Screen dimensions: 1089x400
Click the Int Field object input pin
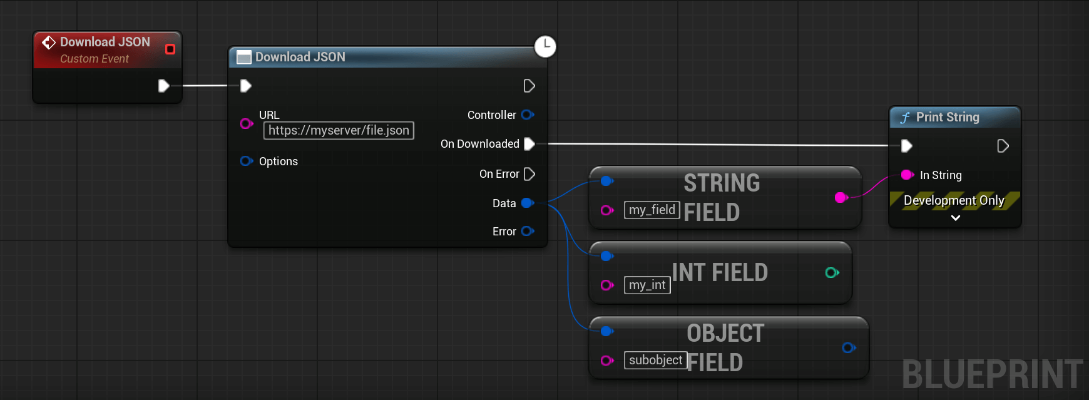pos(606,256)
